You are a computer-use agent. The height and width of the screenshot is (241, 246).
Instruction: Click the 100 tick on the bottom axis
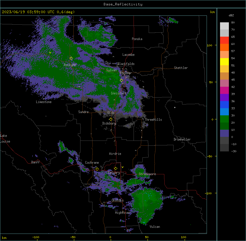pos(184,237)
